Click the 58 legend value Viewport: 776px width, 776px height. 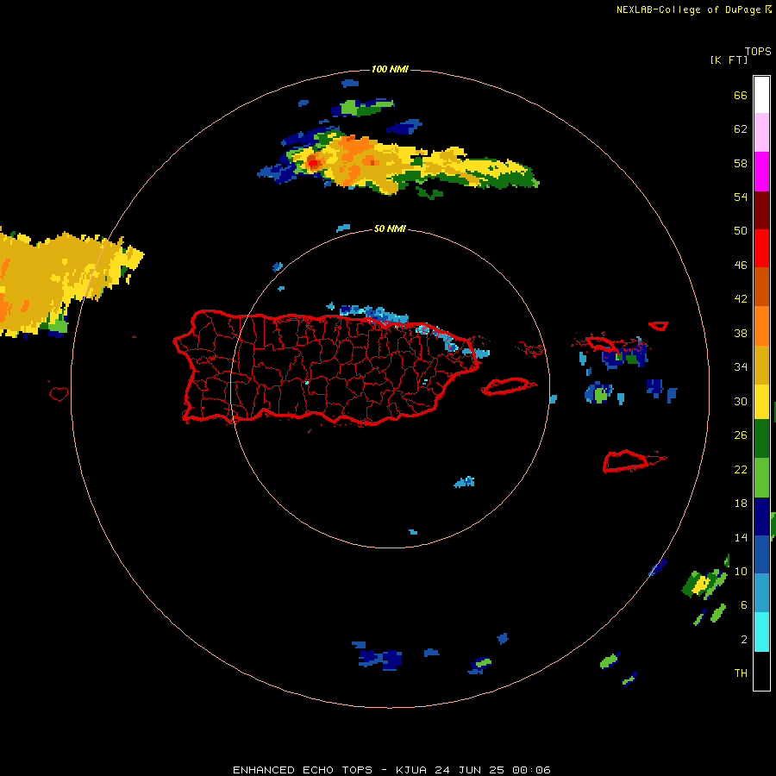741,163
